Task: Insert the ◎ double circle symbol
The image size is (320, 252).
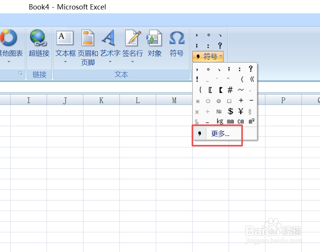Action: (218, 101)
